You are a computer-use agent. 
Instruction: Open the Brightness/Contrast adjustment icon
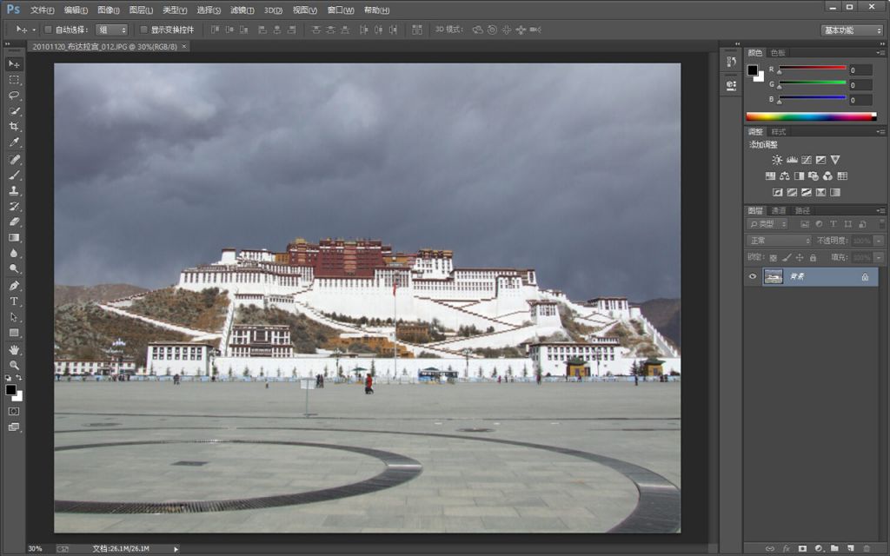pos(777,160)
